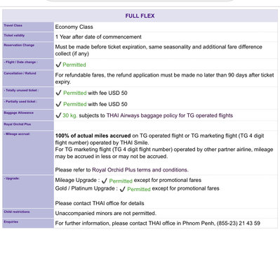280x260 pixels.
Task: Click checkmark after Gold / Platinum Upgrade
Action: click(122, 189)
